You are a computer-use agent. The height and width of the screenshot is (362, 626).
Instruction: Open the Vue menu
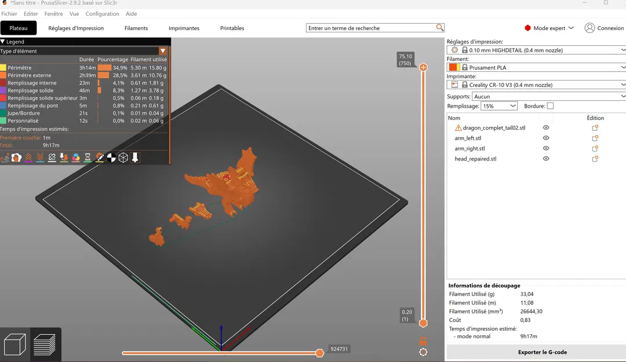coord(74,13)
